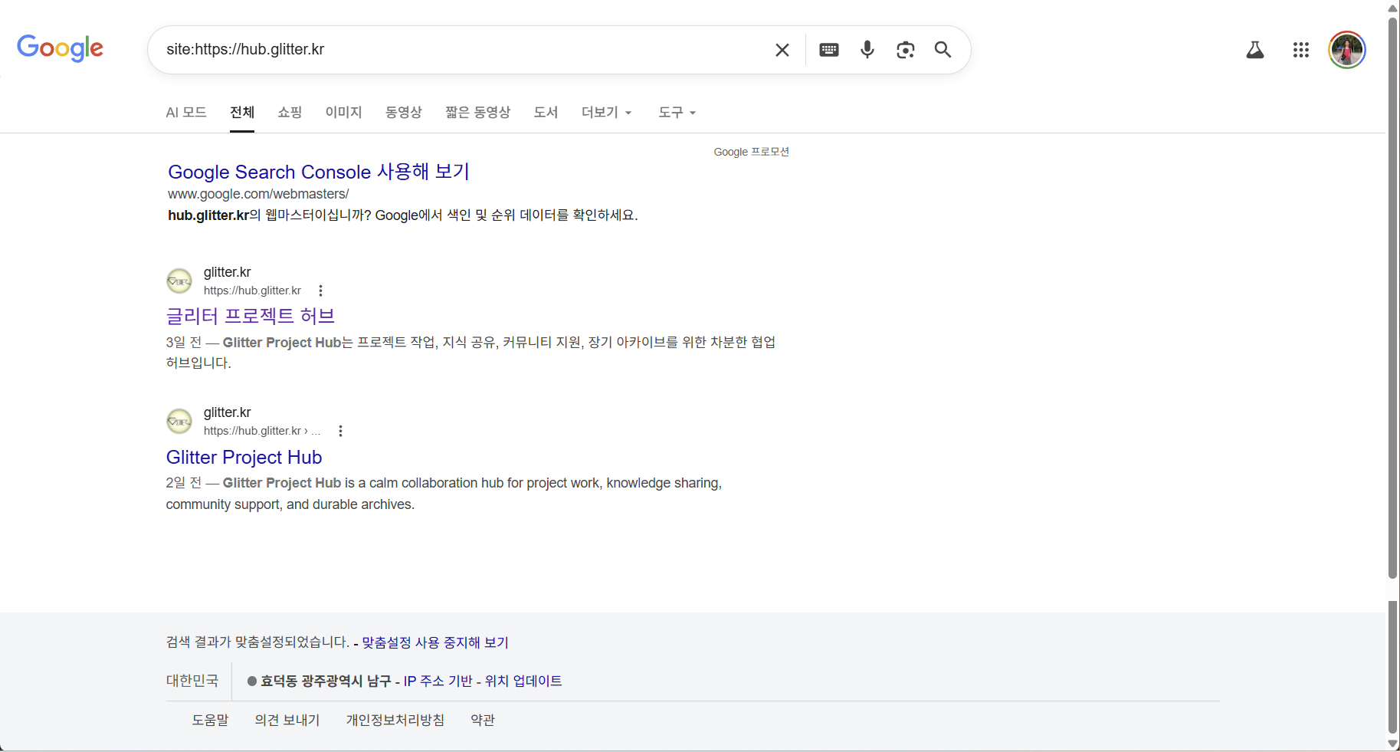The height and width of the screenshot is (752, 1400).
Task: Click the IP 주소 기반 link
Action: pos(438,681)
